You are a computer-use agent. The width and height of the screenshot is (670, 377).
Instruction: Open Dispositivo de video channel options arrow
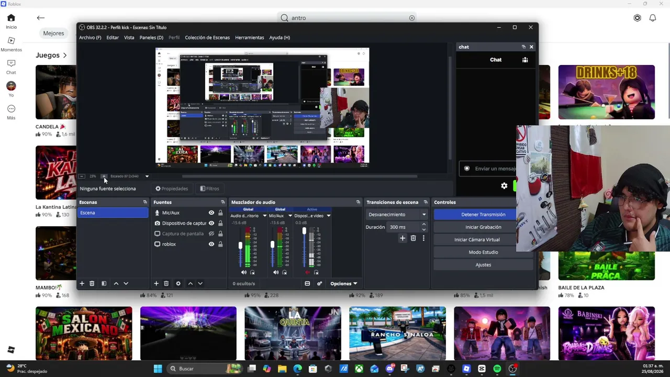click(x=328, y=216)
